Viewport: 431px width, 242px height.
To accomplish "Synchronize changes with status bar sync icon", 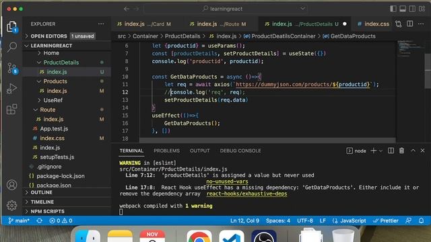I will (39, 220).
